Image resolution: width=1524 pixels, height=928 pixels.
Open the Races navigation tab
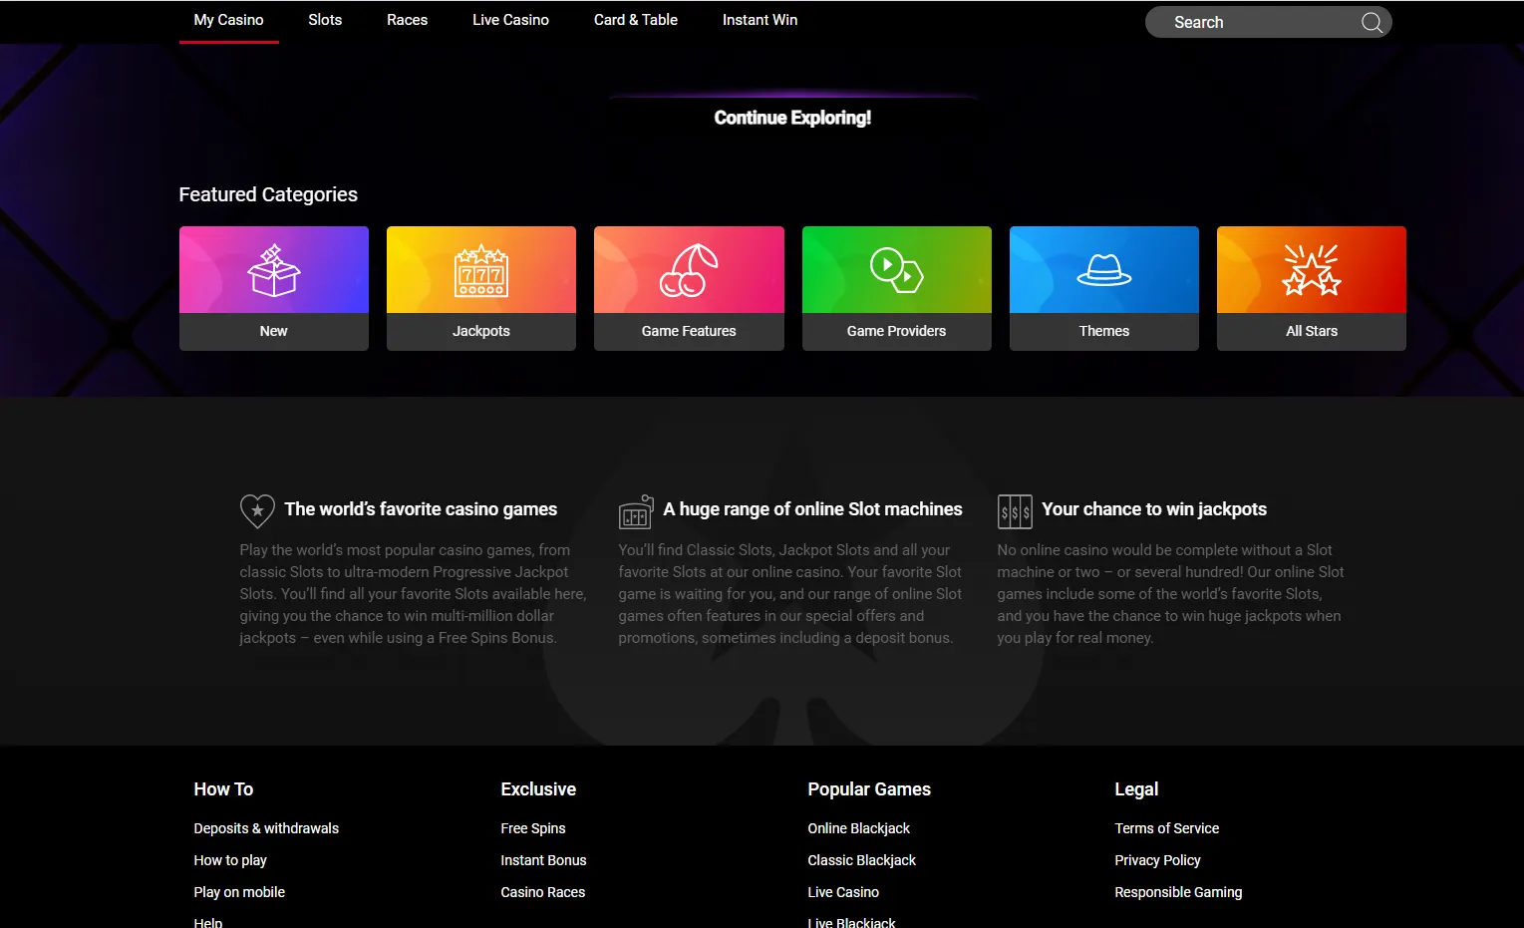tap(407, 20)
